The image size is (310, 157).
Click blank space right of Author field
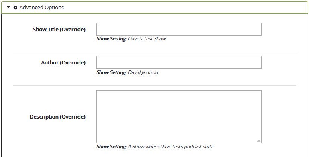279,62
